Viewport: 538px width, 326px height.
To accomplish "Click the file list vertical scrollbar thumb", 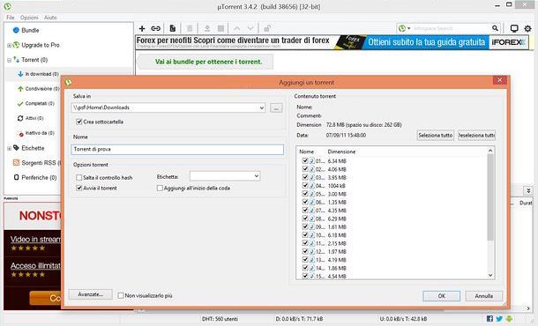I will (490, 196).
